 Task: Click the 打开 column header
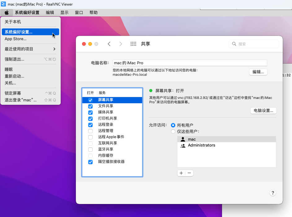click(90, 93)
